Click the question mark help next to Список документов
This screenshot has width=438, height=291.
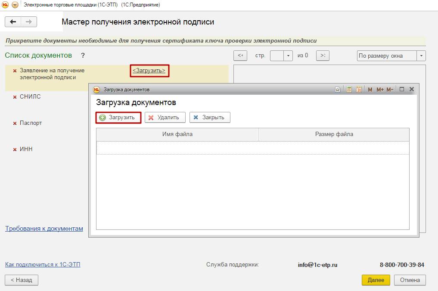pyautogui.click(x=83, y=55)
